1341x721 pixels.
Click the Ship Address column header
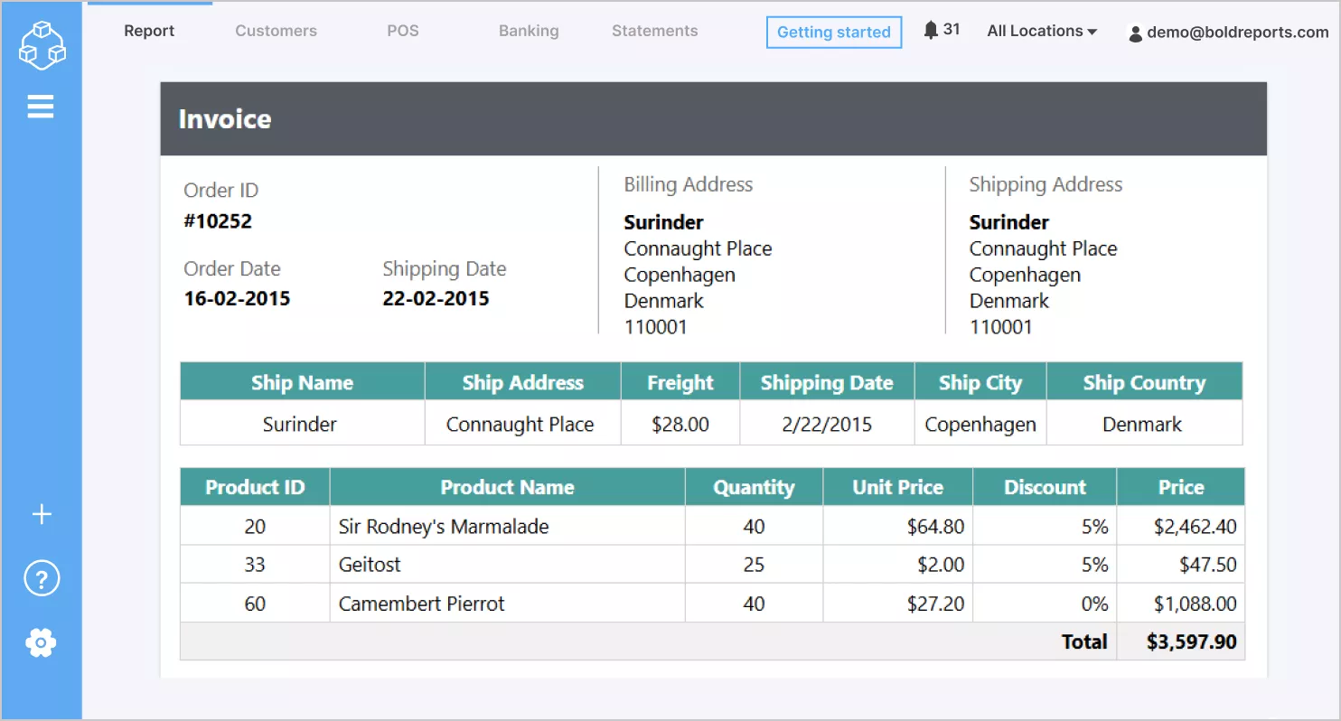[x=523, y=382]
